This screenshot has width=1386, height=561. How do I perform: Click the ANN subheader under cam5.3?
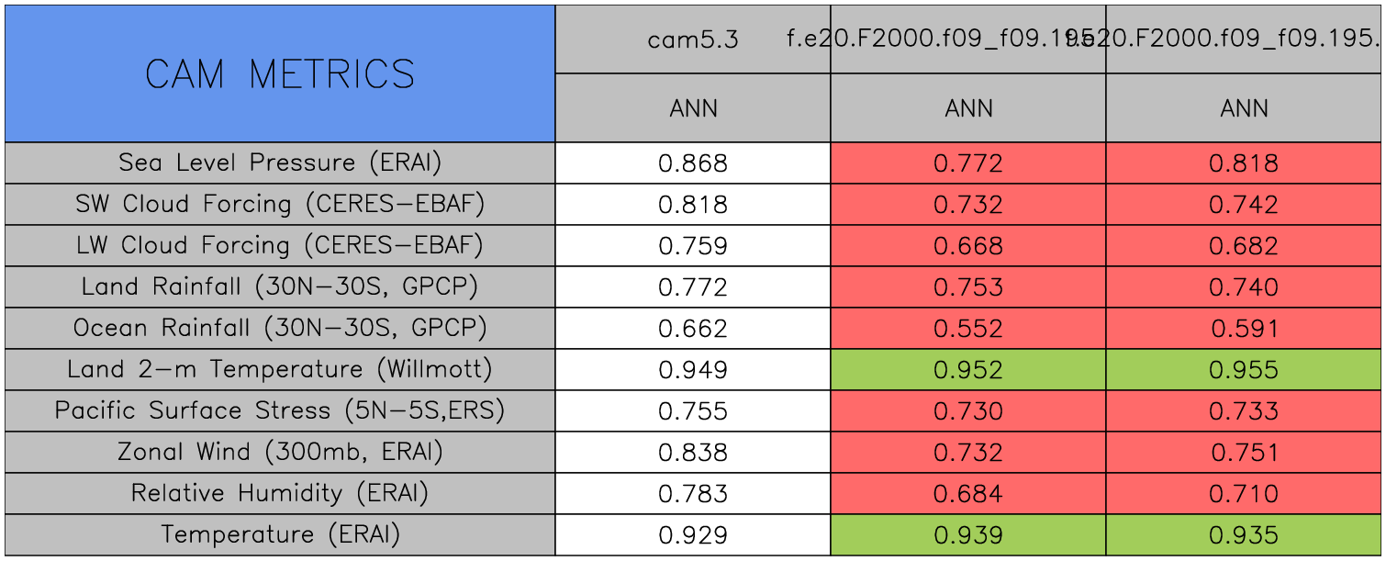click(693, 108)
